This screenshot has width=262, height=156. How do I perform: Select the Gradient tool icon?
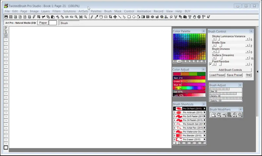tap(143, 17)
